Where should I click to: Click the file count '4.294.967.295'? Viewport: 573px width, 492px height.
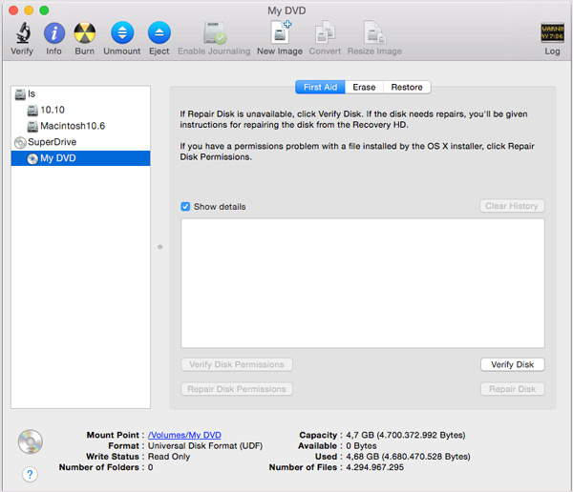coord(375,467)
